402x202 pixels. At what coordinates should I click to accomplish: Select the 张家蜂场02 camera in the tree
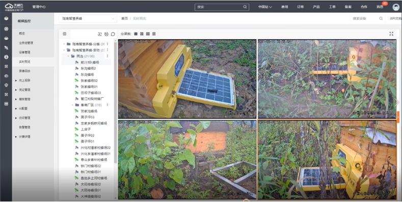coord(89,80)
